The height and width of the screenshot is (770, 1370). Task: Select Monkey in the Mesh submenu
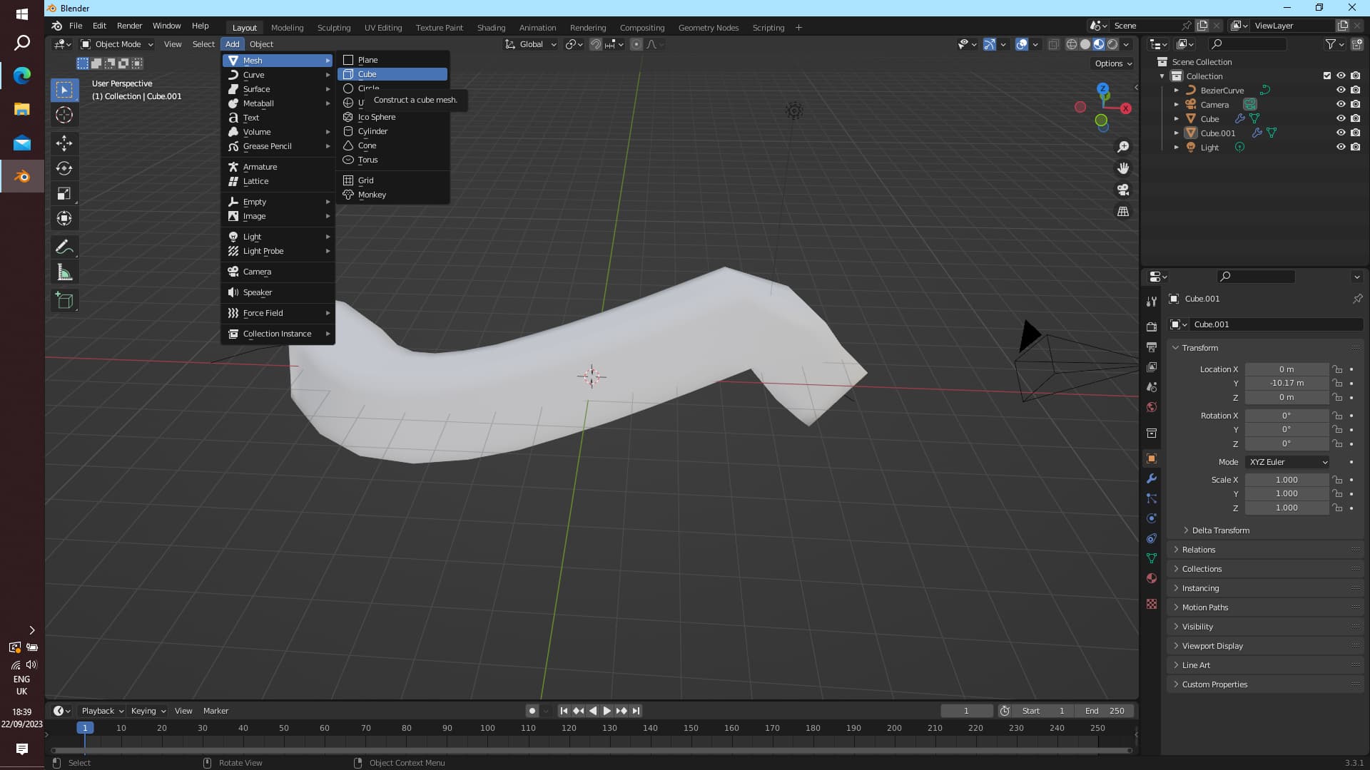coord(392,195)
